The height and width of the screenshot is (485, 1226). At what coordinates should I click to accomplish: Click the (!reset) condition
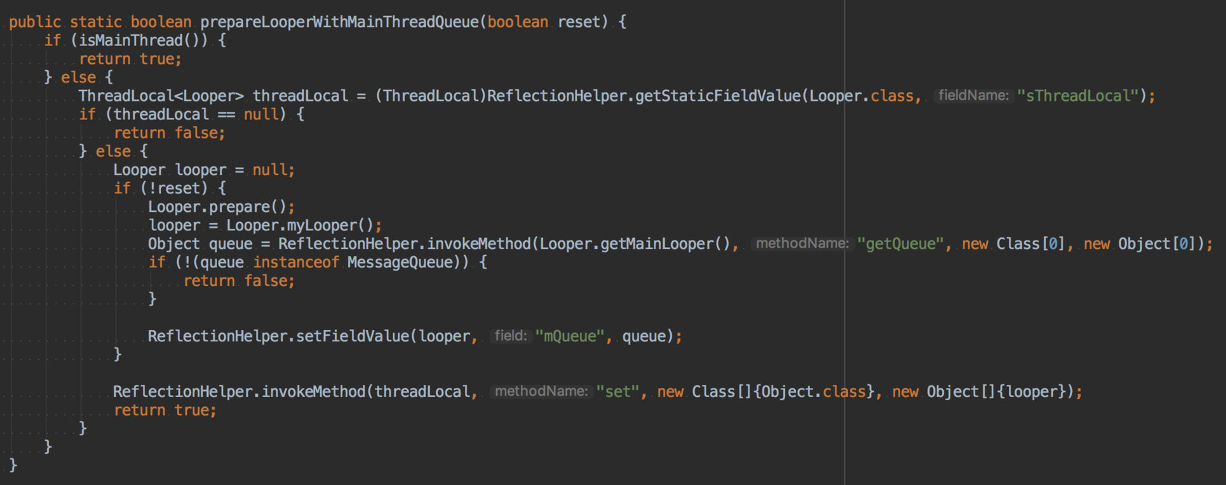174,189
